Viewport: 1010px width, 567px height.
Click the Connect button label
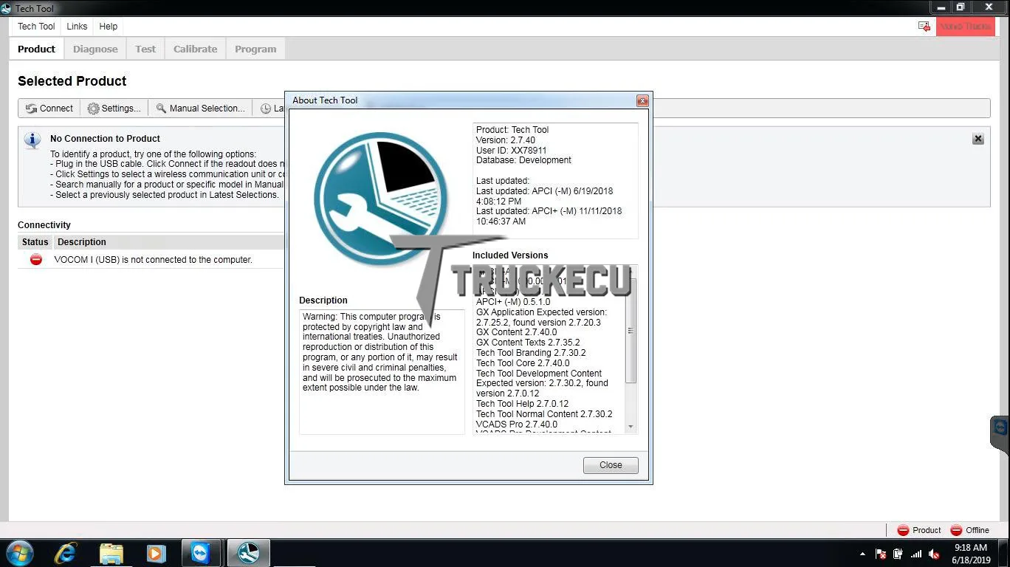coord(56,109)
